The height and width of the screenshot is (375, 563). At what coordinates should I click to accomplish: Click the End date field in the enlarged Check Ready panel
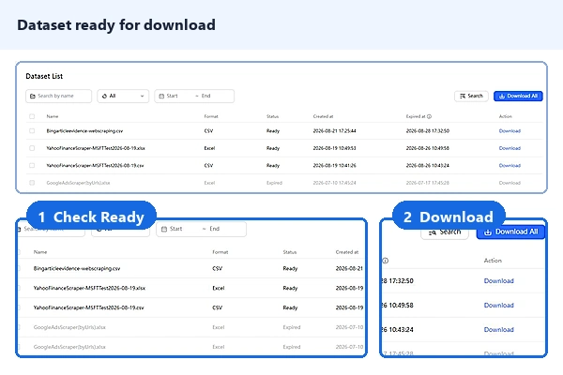point(214,229)
